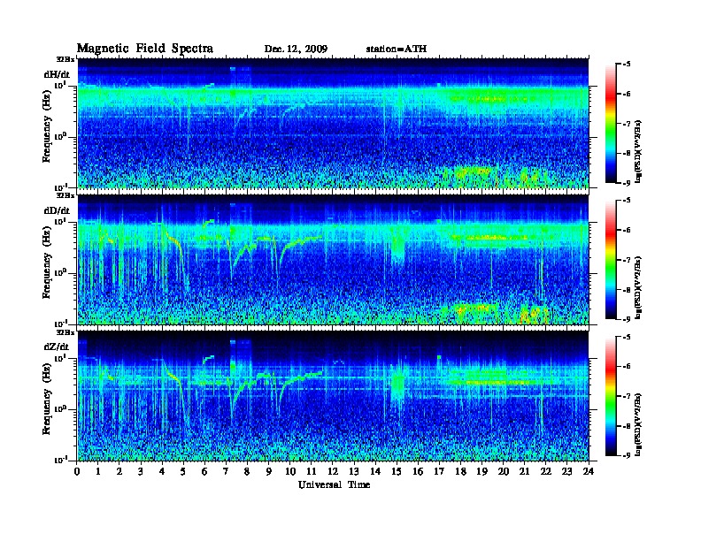Click hour 3 on the time axis

click(141, 472)
